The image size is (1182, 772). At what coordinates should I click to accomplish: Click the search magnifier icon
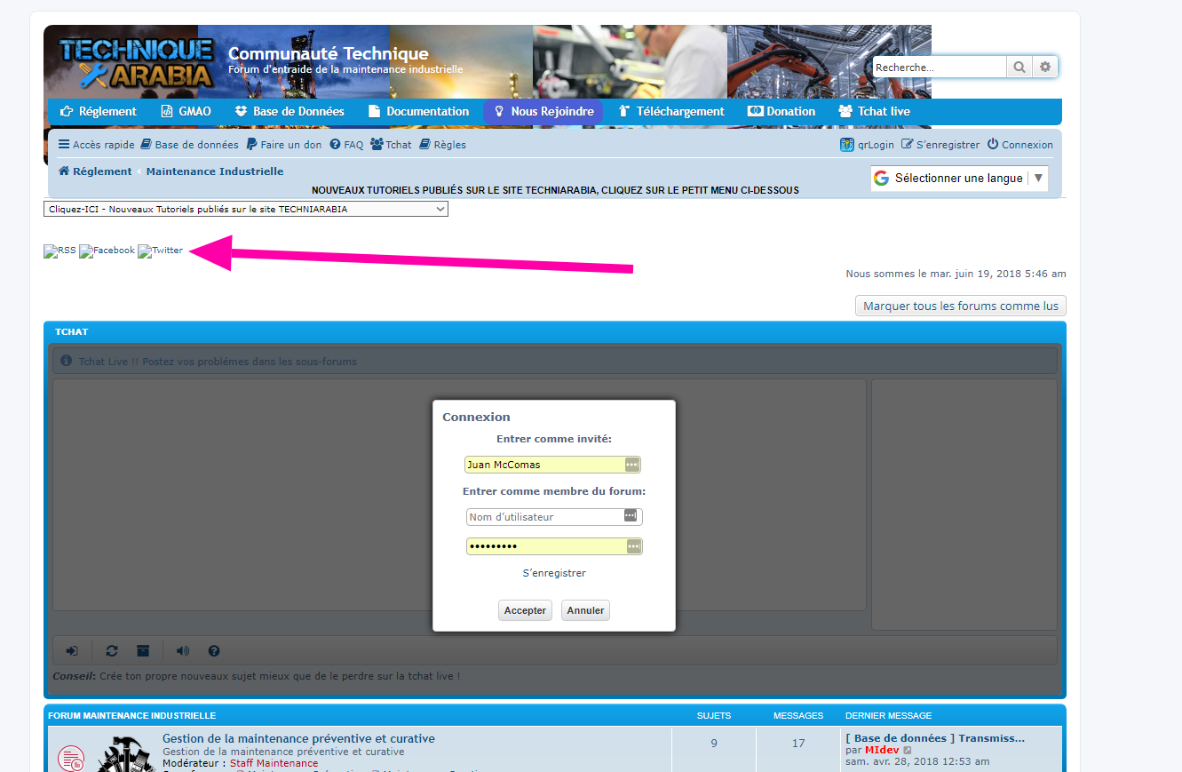pos(1019,68)
